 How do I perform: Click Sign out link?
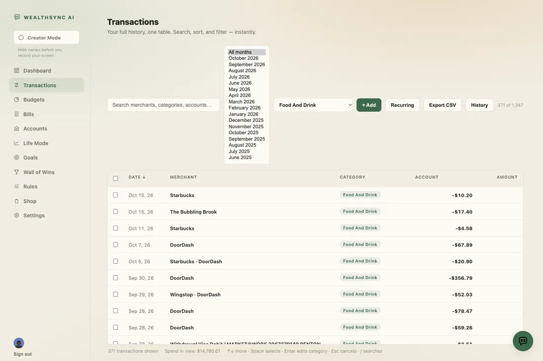point(23,354)
